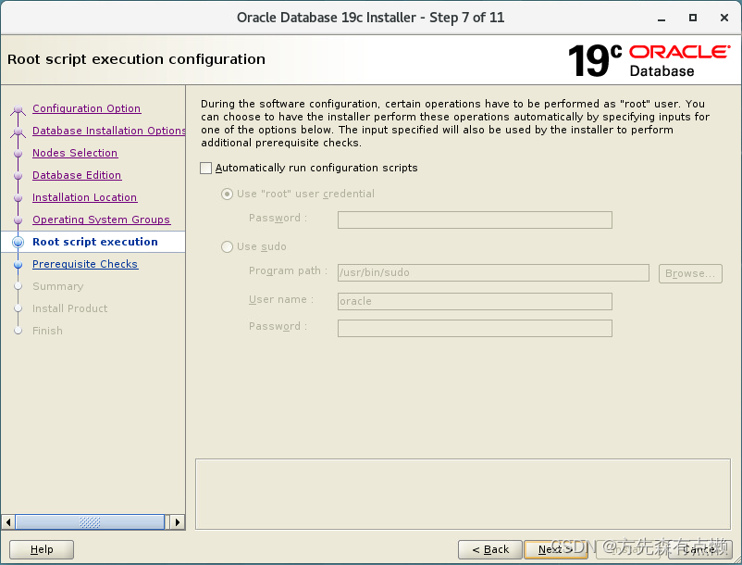Viewport: 742px width, 565px height.
Task: Click the < Back button
Action: 490,549
